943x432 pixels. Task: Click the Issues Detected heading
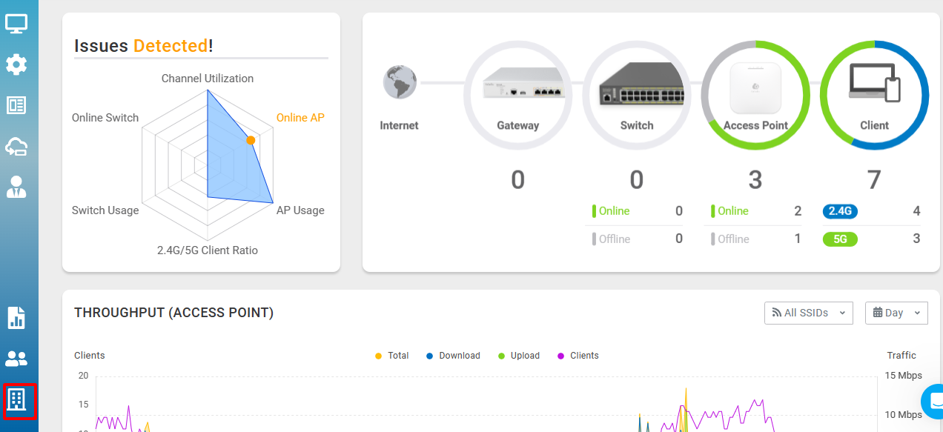coord(144,45)
